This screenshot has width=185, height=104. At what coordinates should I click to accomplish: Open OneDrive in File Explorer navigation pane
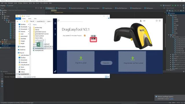tap(21, 50)
